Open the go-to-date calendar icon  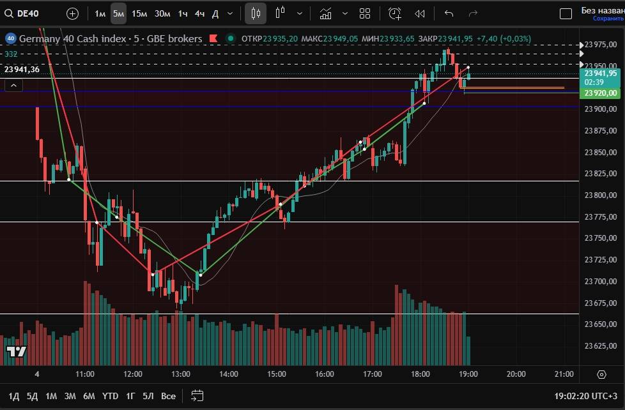[197, 396]
